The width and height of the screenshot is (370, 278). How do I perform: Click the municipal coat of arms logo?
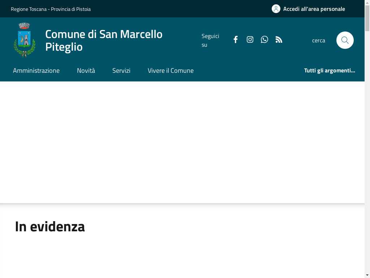click(24, 40)
